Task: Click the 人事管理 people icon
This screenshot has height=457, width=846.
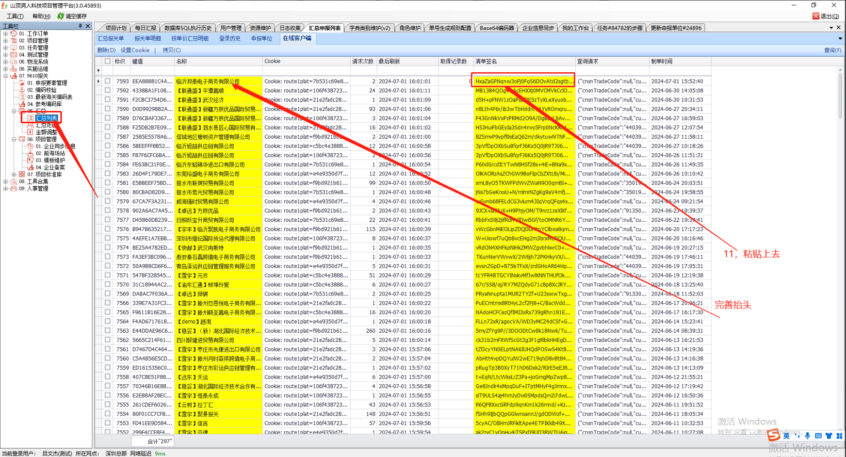Action: (x=14, y=189)
